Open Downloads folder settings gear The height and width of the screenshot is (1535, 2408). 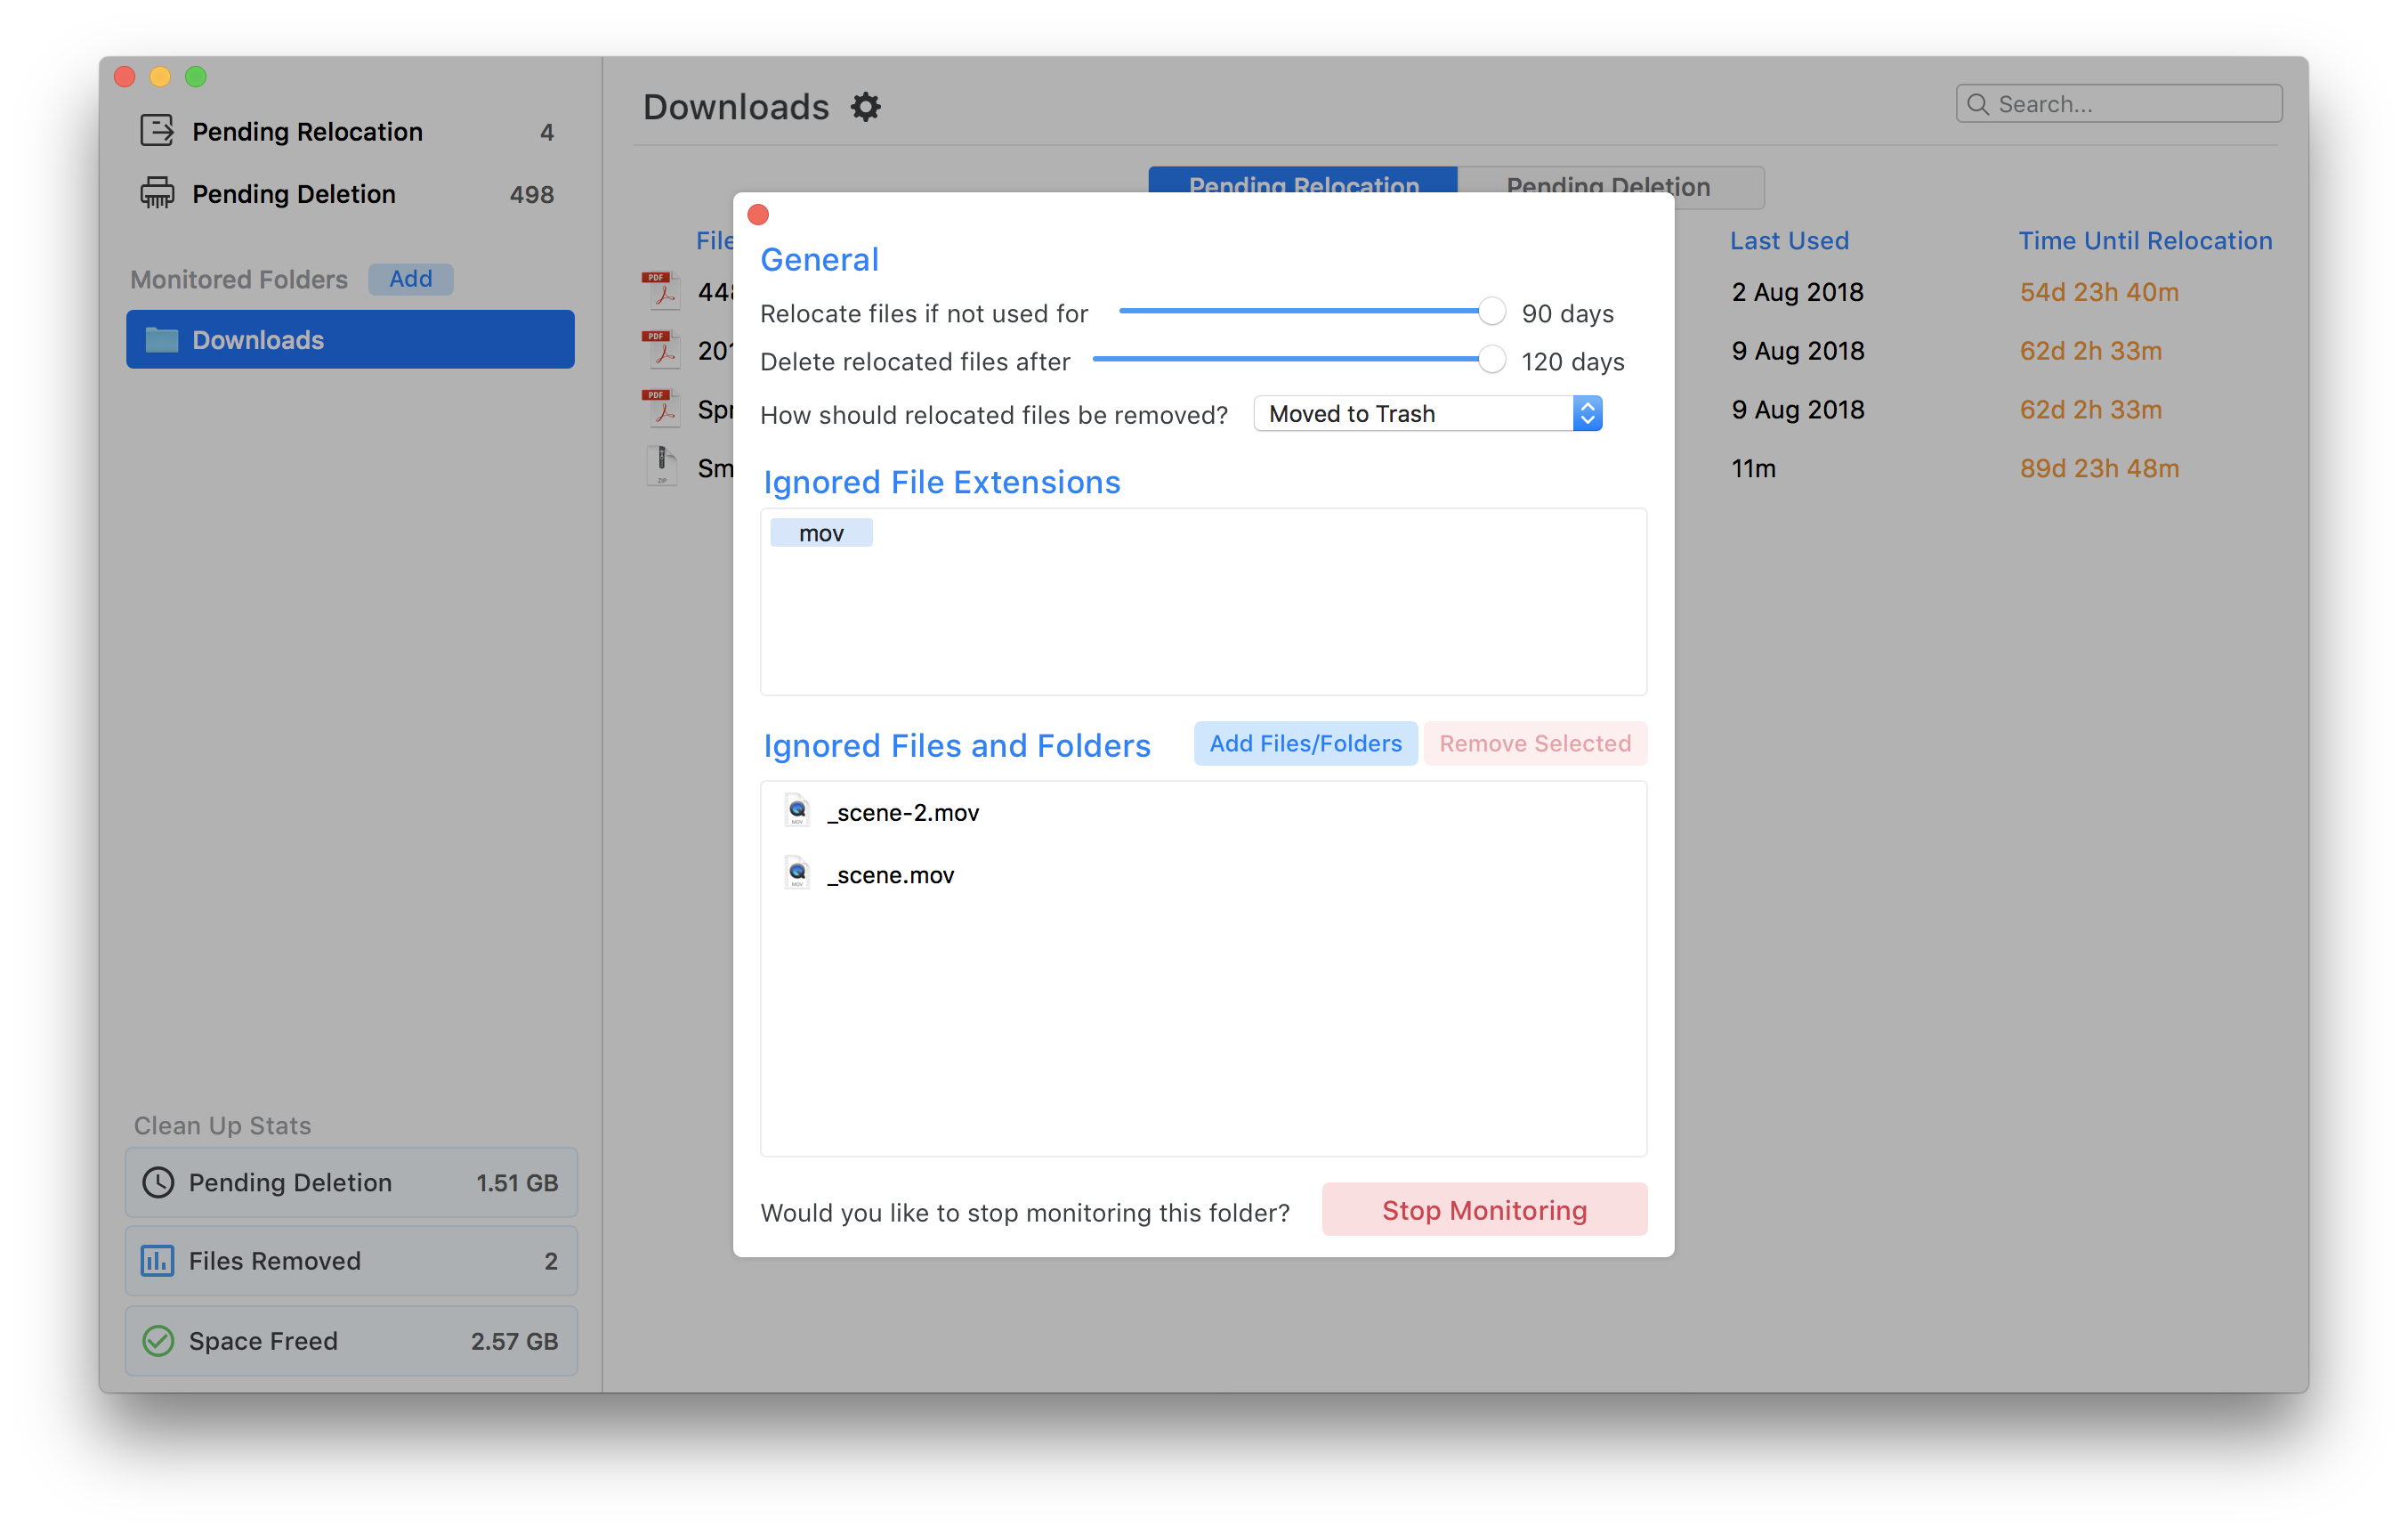point(865,107)
